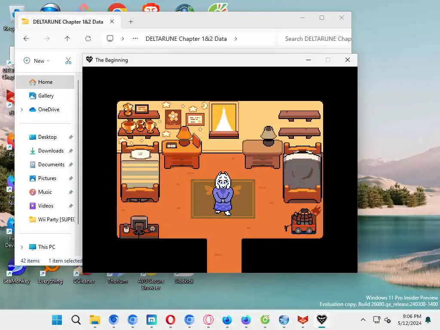
Task: Open the SeaMonkey desktop shortcut
Action: tap(16, 272)
